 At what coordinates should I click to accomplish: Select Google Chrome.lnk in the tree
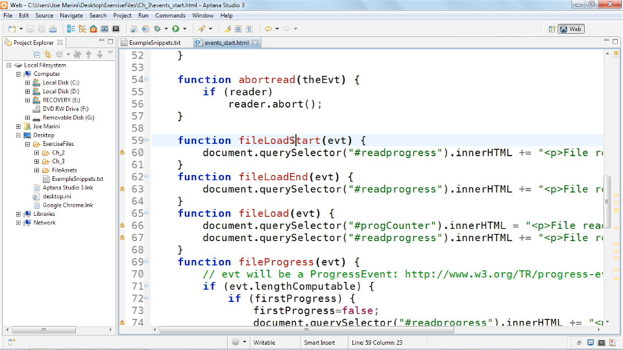pos(68,205)
